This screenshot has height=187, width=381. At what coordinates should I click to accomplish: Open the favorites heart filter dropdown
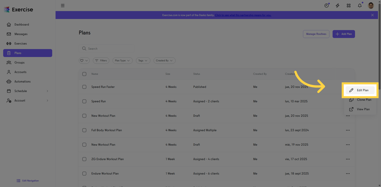84,60
